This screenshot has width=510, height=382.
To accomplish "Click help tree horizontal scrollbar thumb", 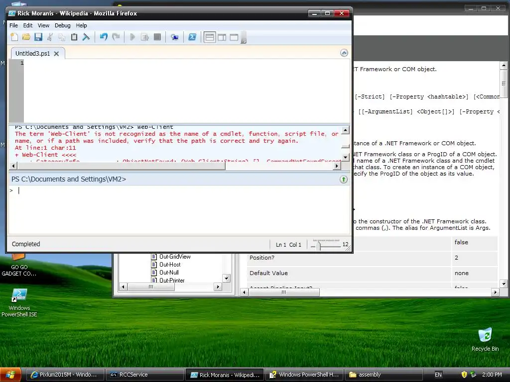I will point(150,287).
